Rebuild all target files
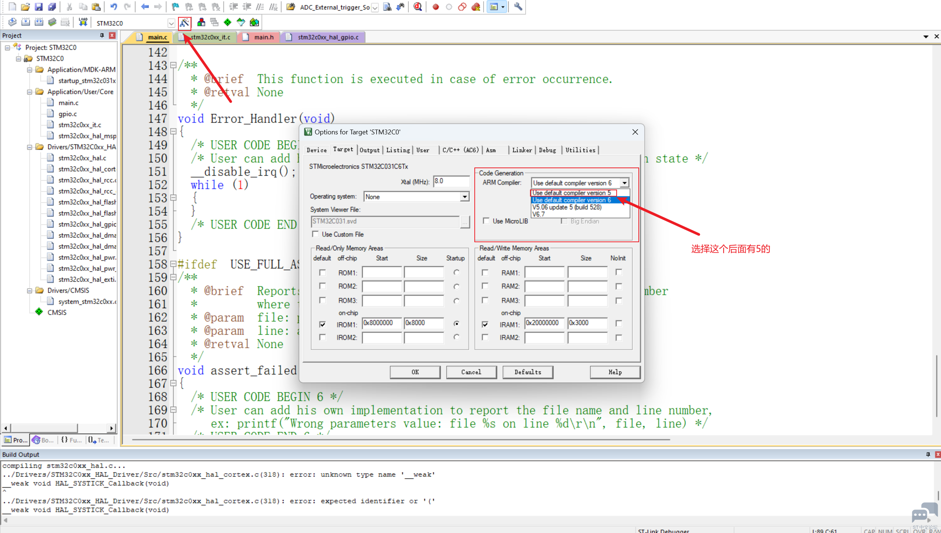 pos(39,22)
